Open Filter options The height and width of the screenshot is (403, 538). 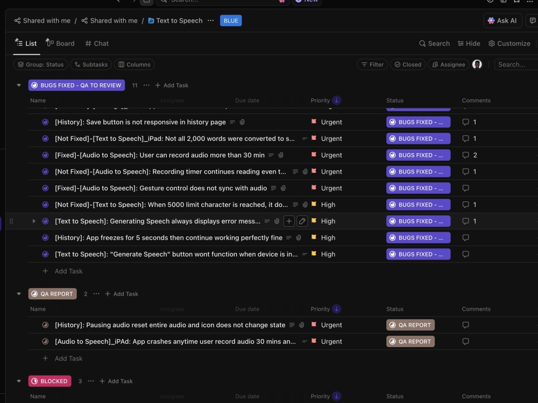(x=372, y=64)
